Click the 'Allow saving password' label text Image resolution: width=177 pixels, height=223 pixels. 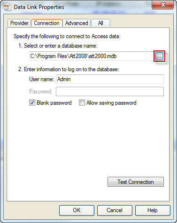(111, 103)
